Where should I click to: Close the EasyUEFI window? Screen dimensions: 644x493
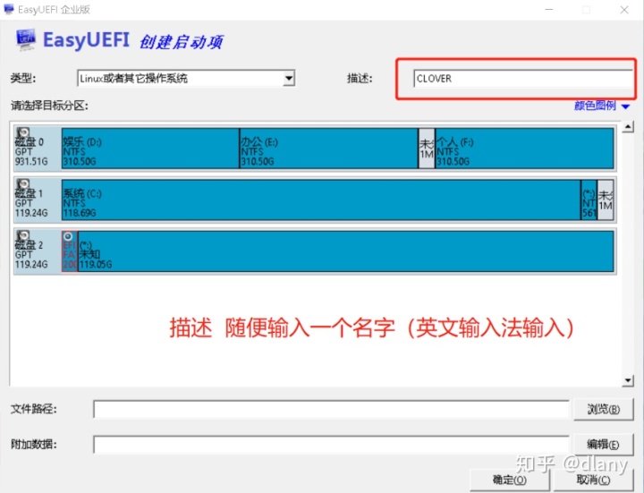tap(624, 10)
